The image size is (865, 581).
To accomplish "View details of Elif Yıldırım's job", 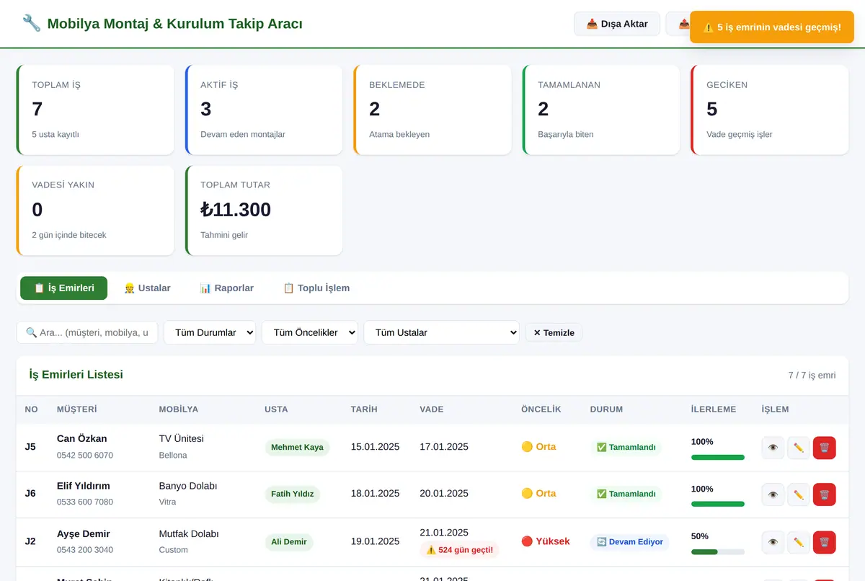I will [773, 494].
